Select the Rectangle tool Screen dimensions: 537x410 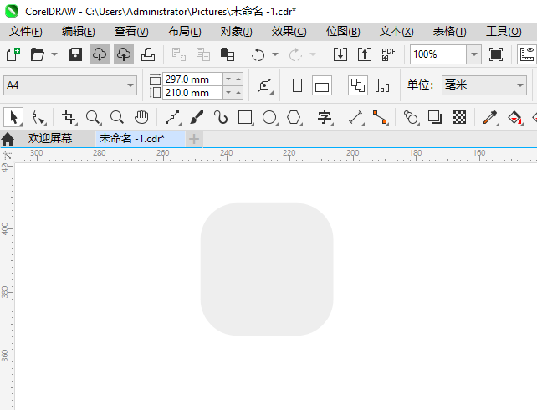[x=246, y=117]
